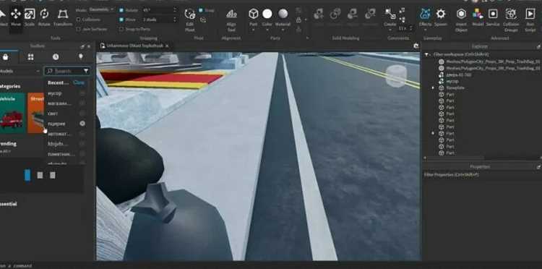
Task: Click the view selector gizmo in viewport
Action: point(396,76)
